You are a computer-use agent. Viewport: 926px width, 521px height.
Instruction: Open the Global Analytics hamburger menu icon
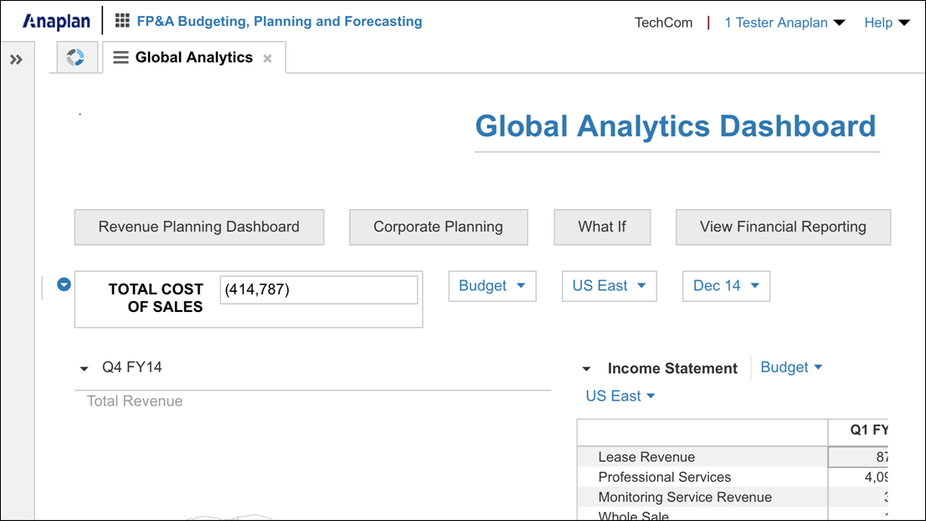[121, 58]
